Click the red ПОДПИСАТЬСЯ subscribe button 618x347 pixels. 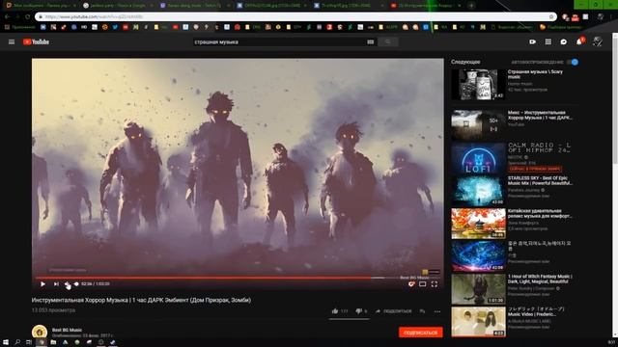tap(421, 333)
